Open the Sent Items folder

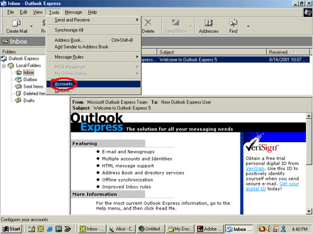point(33,86)
